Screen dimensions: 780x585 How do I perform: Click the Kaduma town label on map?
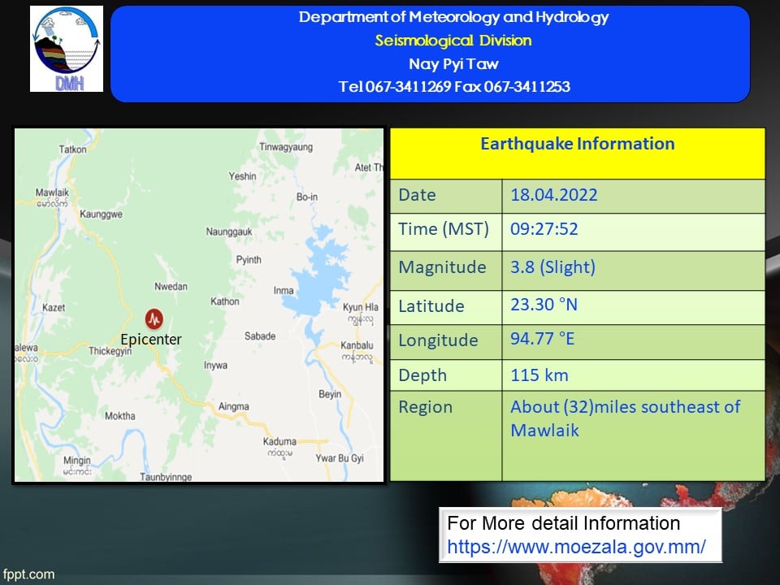pos(279,441)
